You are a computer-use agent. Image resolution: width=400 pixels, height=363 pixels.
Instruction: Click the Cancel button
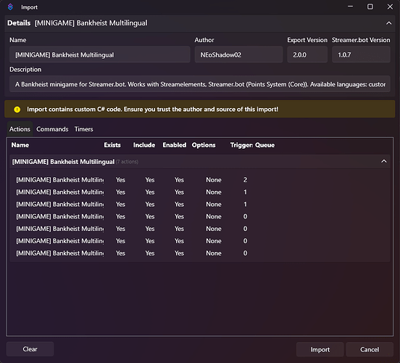370,349
